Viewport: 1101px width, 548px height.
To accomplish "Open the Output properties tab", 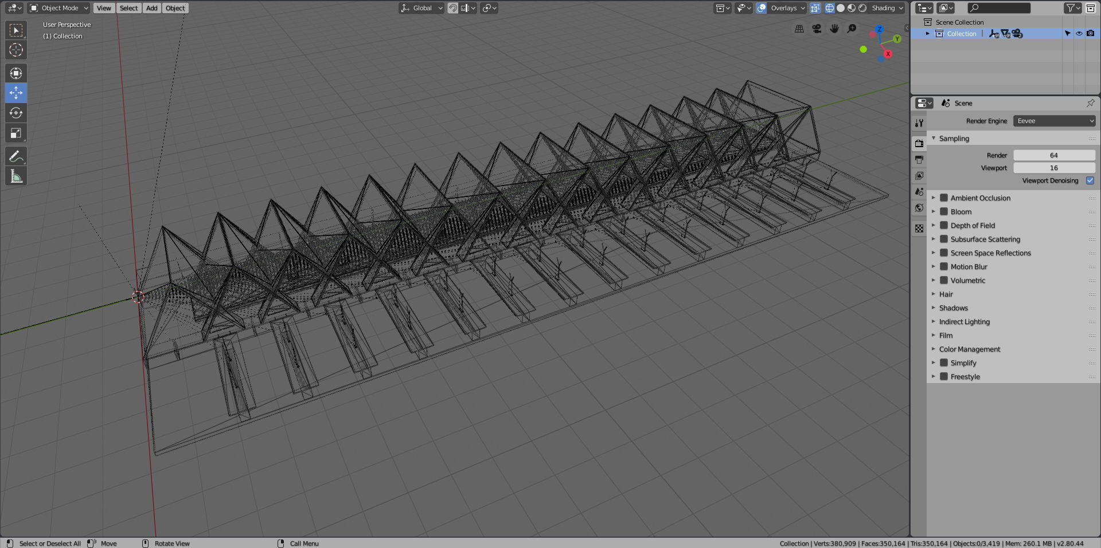I will [x=919, y=159].
